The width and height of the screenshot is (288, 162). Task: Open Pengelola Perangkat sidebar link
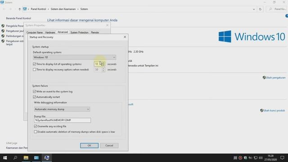click(x=15, y=26)
